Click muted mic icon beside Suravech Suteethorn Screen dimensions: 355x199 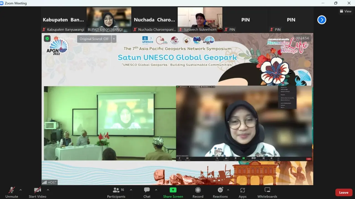tap(181, 30)
